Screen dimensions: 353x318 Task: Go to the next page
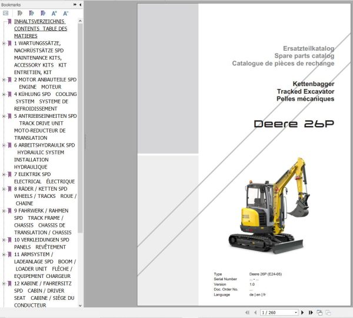pyautogui.click(x=302, y=312)
